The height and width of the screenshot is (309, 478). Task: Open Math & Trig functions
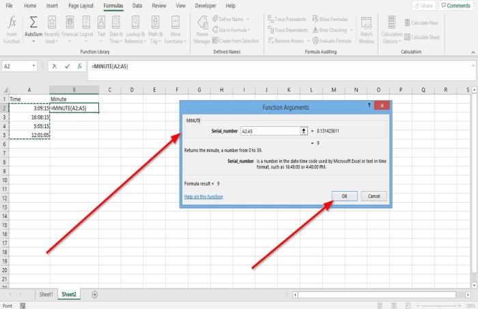point(156,30)
